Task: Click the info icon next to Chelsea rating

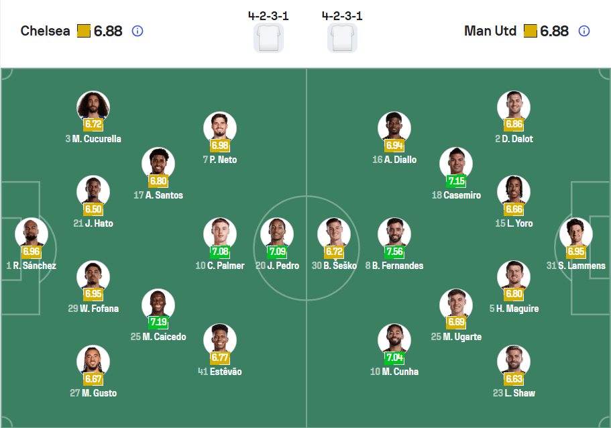Action: coord(137,31)
